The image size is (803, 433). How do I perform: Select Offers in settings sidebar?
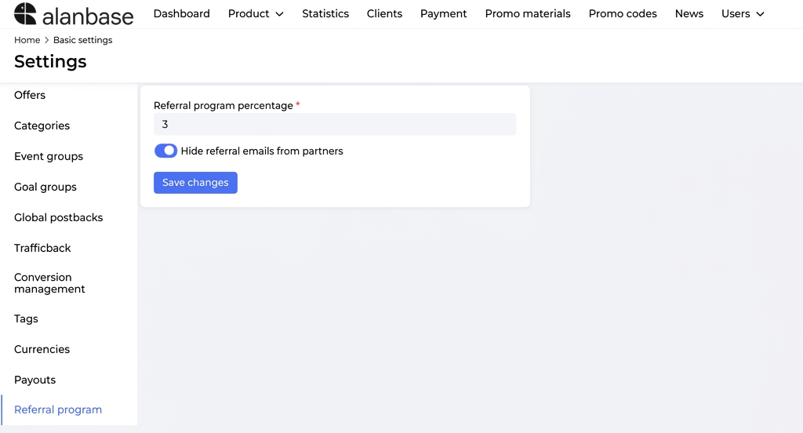pyautogui.click(x=30, y=96)
